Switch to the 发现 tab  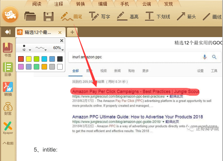[168, 4]
